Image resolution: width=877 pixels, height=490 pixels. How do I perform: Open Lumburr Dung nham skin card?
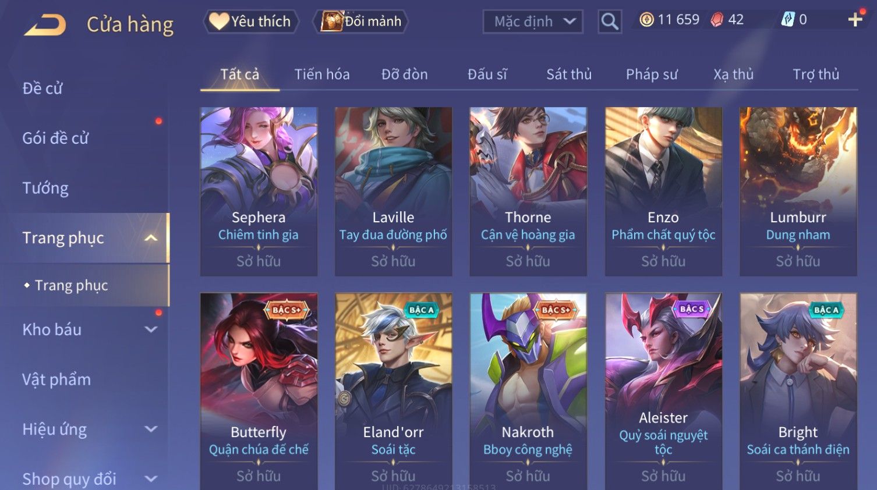click(798, 191)
